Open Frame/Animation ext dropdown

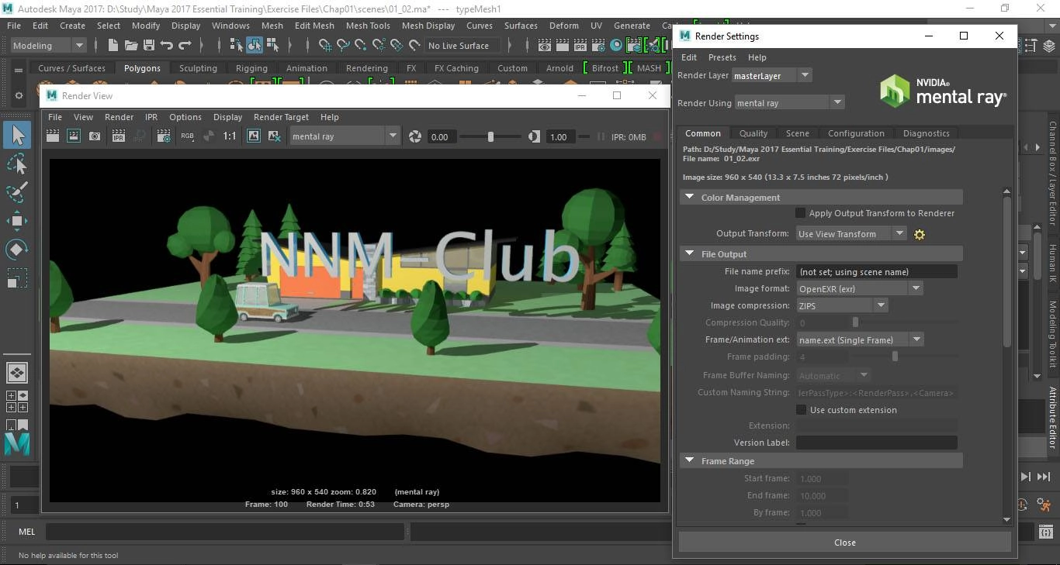click(860, 339)
